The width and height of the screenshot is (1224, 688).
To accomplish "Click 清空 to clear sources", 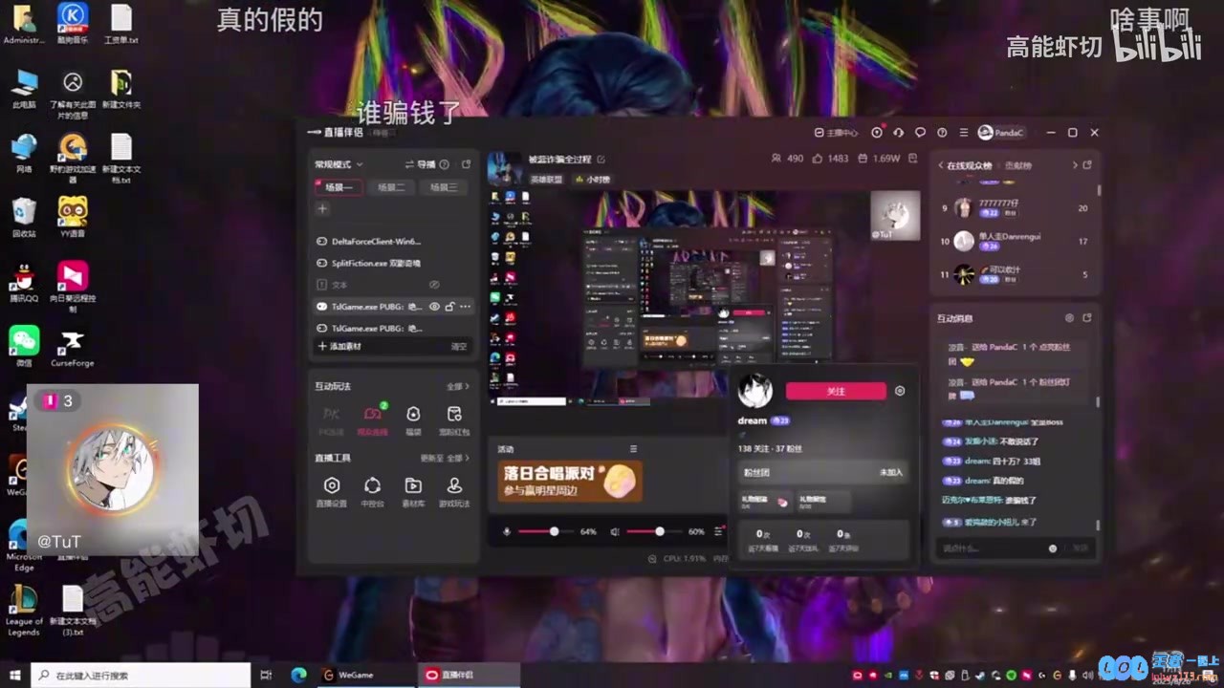I will tap(459, 347).
